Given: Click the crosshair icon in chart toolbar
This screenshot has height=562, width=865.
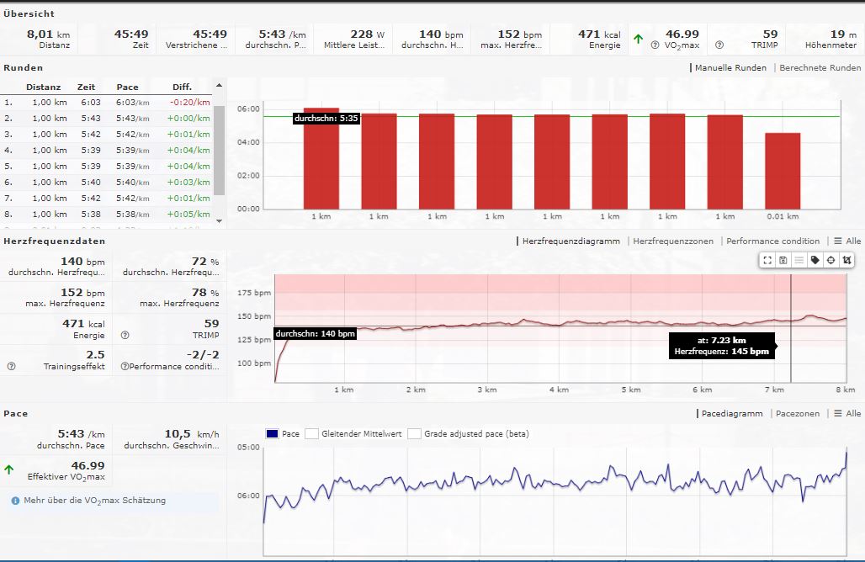Looking at the screenshot, I should coord(831,261).
